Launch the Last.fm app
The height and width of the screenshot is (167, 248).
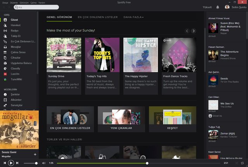pyautogui.click(x=15, y=74)
